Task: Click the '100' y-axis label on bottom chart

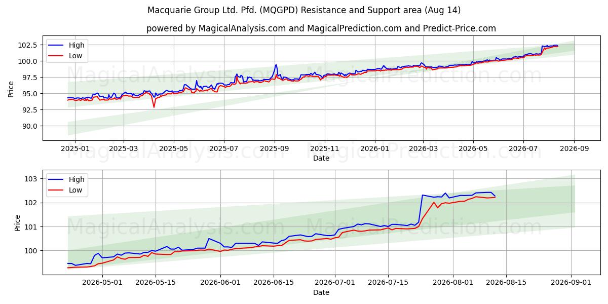Action: tap(31, 251)
